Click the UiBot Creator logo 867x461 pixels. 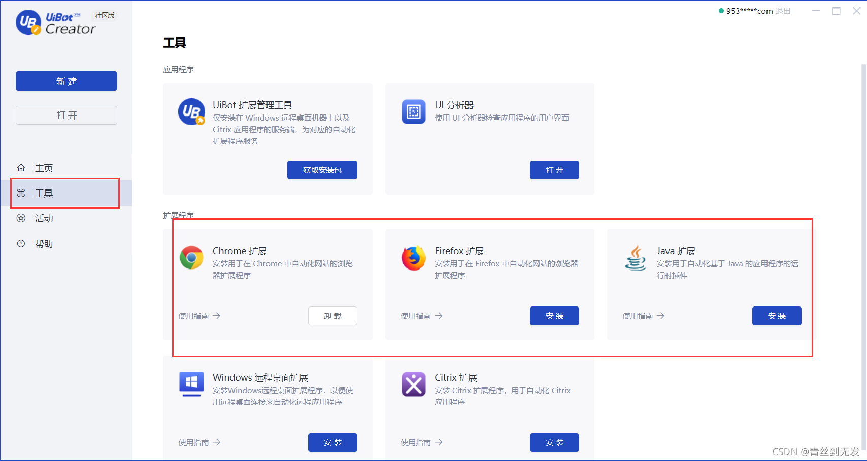pyautogui.click(x=55, y=23)
